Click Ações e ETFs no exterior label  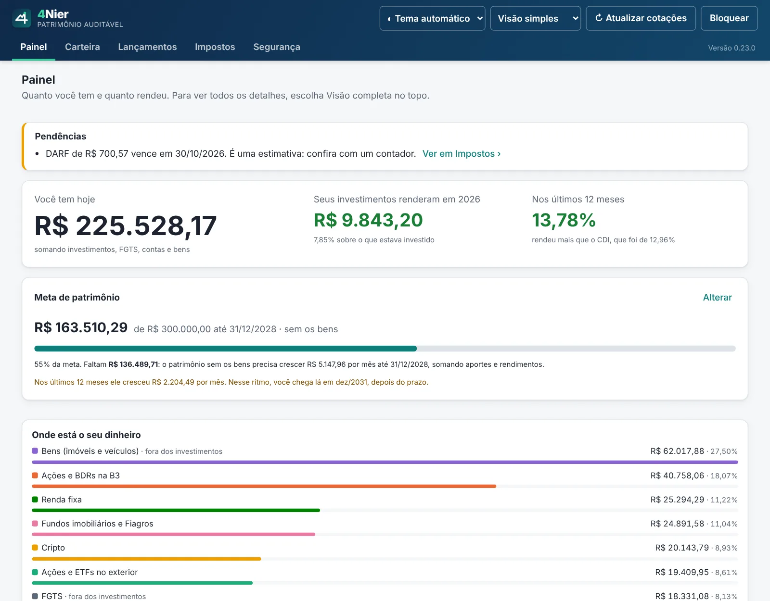[x=90, y=572]
